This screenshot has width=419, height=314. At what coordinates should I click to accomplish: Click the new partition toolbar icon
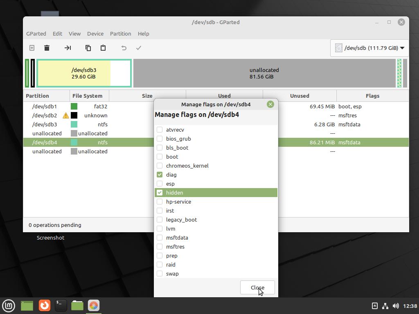point(32,48)
